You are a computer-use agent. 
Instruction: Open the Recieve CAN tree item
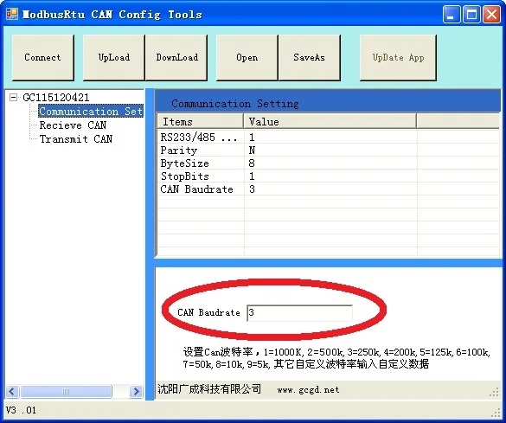73,125
